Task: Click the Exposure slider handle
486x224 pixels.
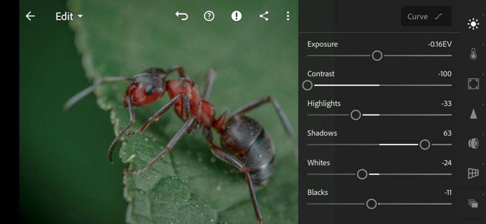Action: click(377, 56)
